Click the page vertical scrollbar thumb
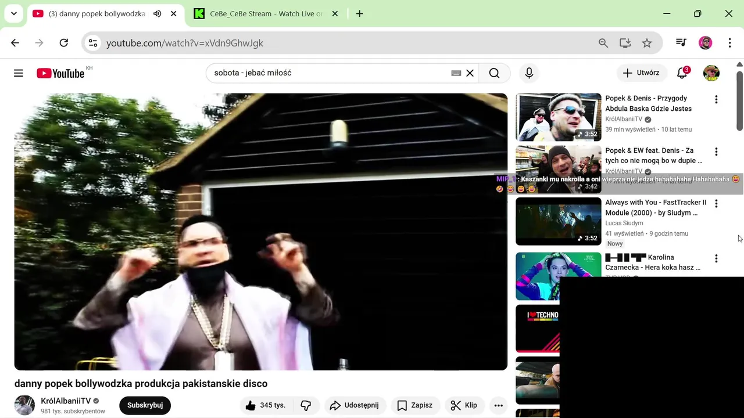744x418 pixels. pyautogui.click(x=739, y=100)
